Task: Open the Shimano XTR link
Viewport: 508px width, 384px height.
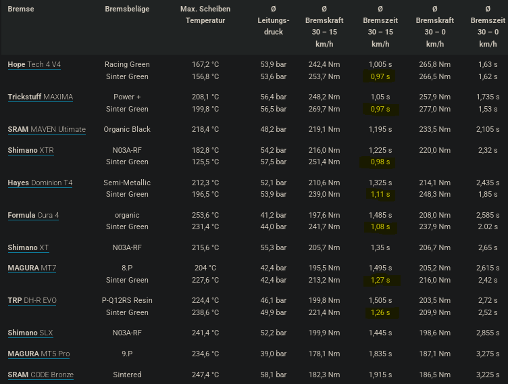Action: 31,150
